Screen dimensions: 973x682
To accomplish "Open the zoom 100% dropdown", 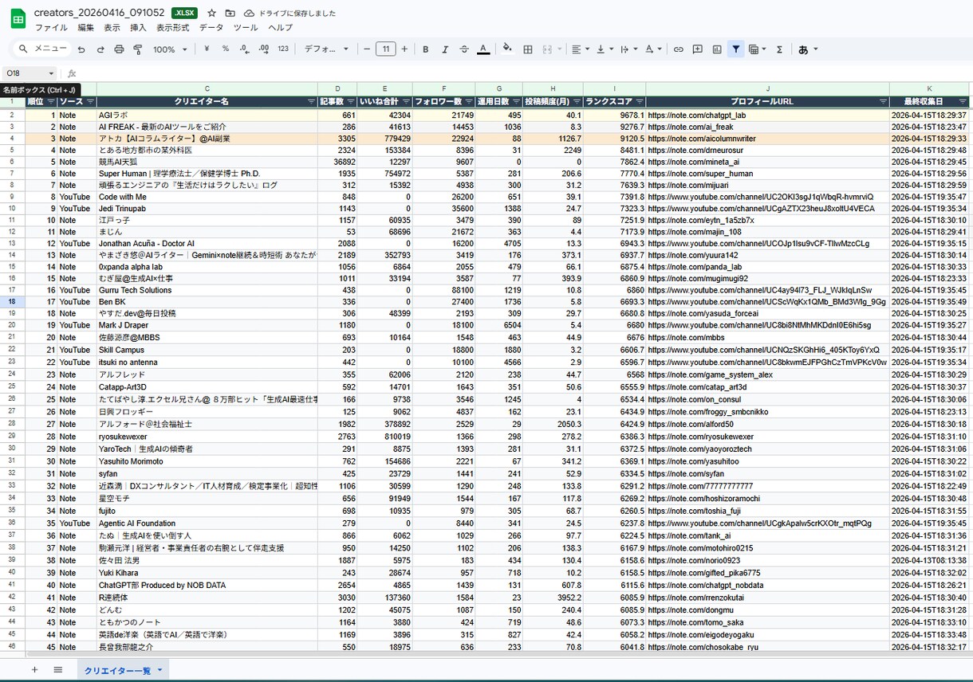I will (170, 49).
